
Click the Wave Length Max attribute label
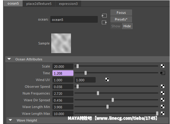click(x=36, y=114)
